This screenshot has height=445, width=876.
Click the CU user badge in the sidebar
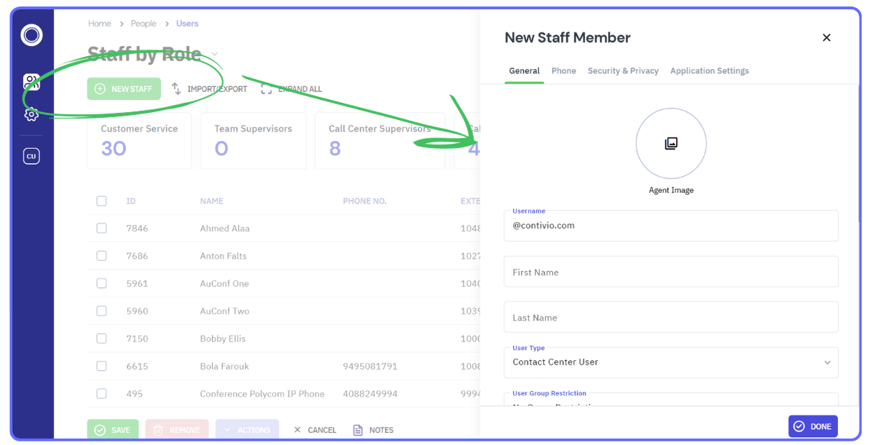31,155
